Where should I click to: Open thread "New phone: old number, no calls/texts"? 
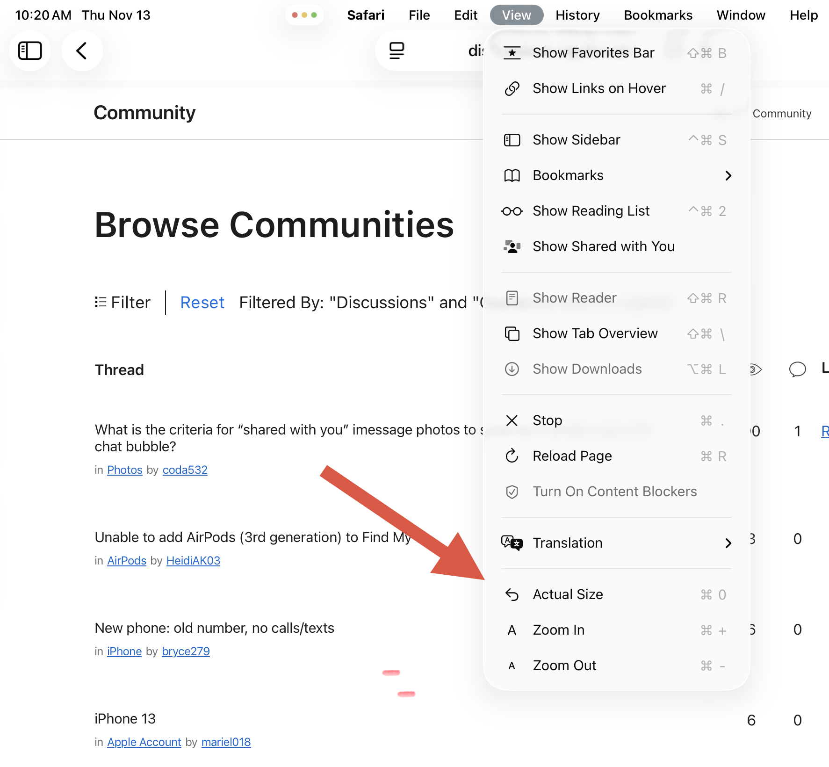point(214,628)
